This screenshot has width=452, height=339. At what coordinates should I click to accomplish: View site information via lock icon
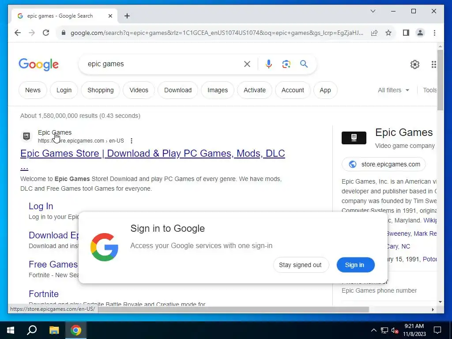pos(64,33)
